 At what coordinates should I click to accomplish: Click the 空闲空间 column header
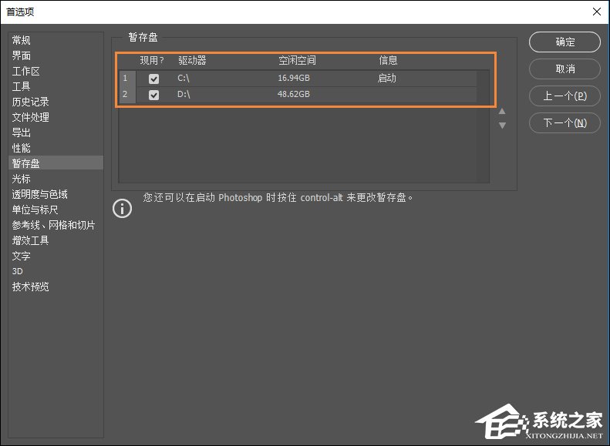297,60
